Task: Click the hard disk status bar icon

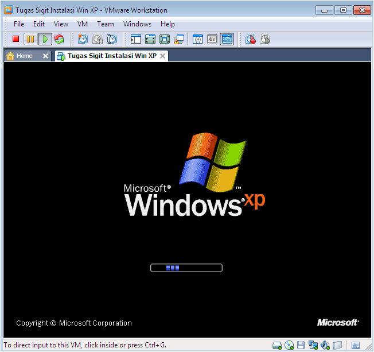Action: tap(277, 345)
